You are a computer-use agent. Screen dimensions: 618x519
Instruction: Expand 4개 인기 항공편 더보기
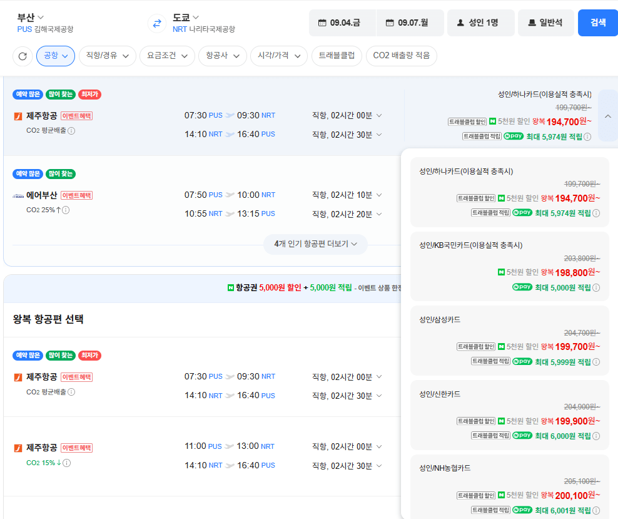click(315, 244)
